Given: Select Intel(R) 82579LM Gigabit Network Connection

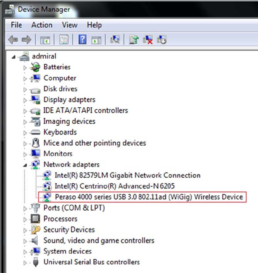Looking at the screenshot, I should (127, 175).
